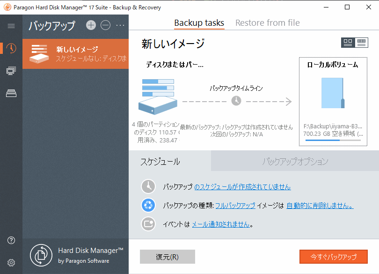Remove backup task with minus icon
This screenshot has width=379, height=274.
106,25
